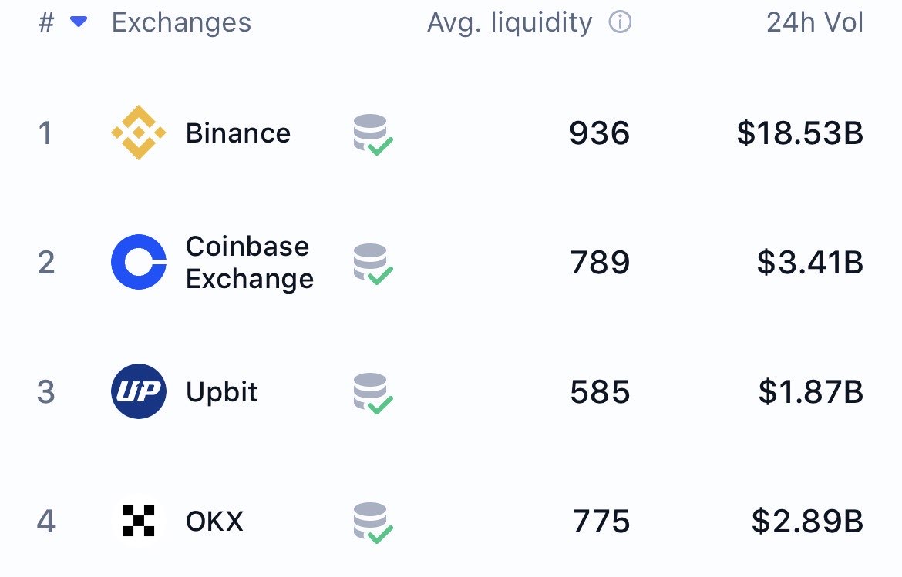
Task: Click Binance's $18.53B volume value
Action: (799, 133)
